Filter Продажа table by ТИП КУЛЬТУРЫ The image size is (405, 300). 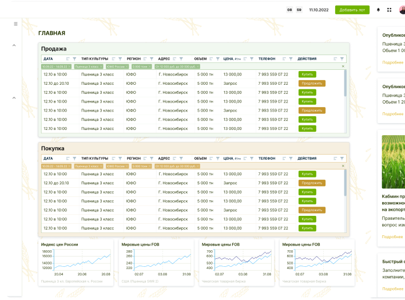point(120,59)
